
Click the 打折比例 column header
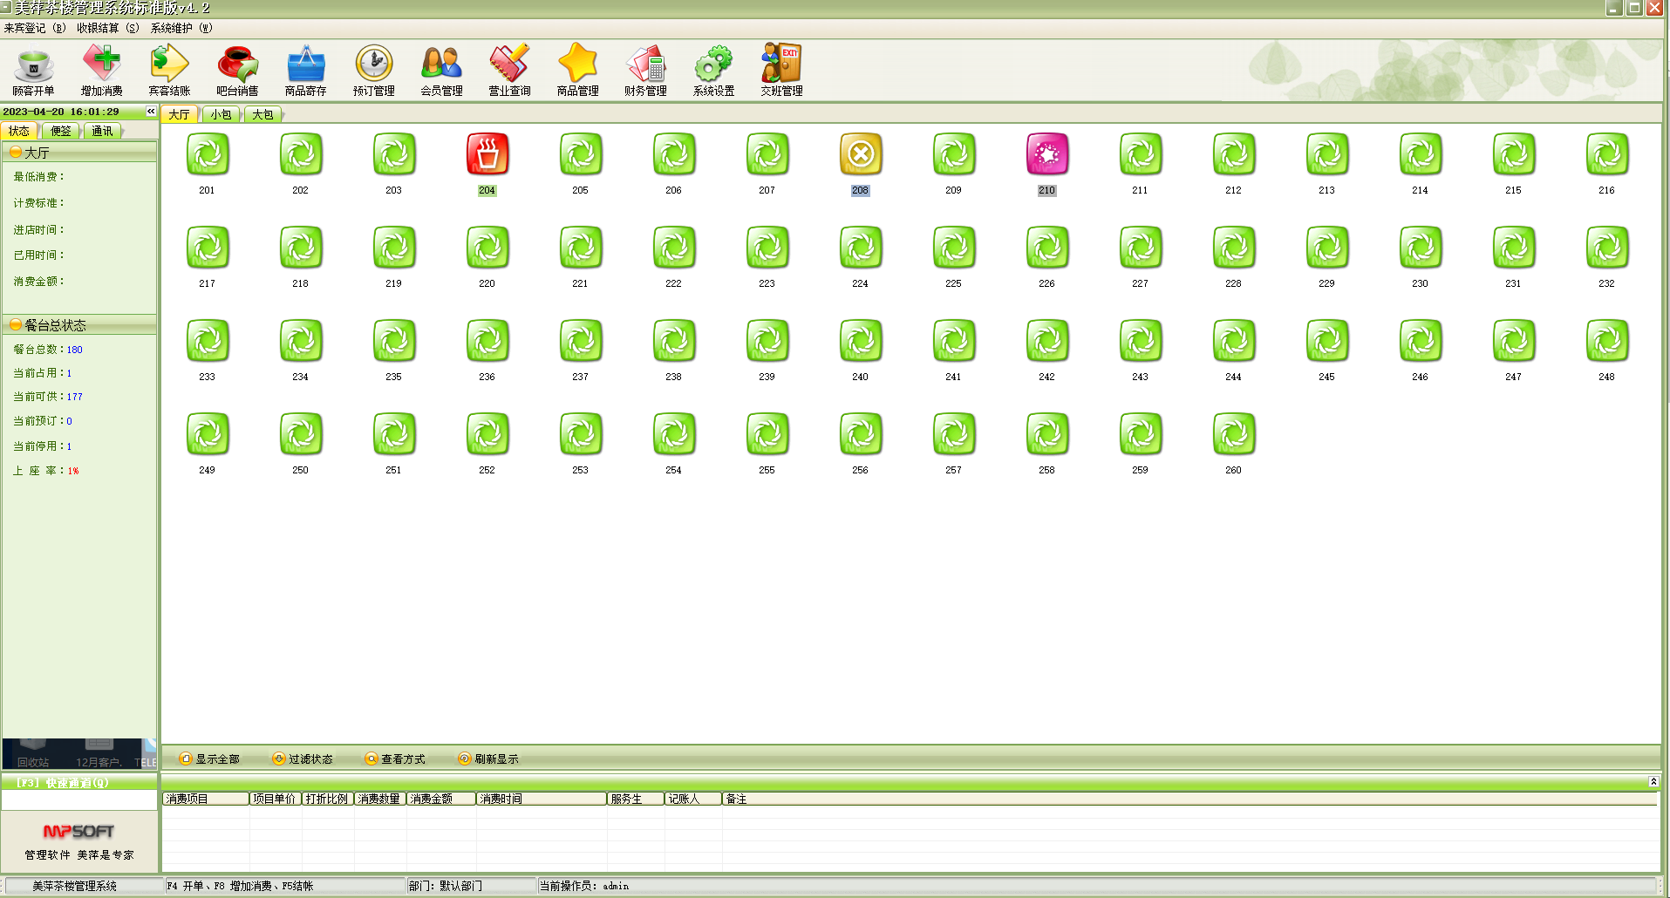pos(328,799)
